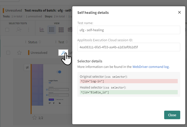This screenshot has height=127, width=187.
Task: Click the not-equal diff icon on thumbnail
Action: [x=27, y=67]
